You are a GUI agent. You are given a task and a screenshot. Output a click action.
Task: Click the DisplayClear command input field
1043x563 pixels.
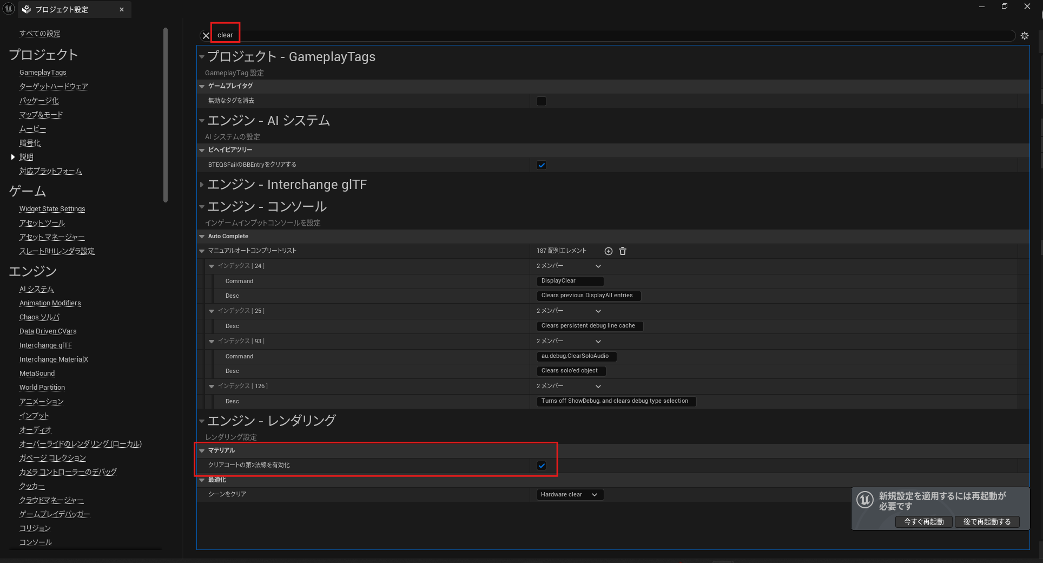[569, 281]
